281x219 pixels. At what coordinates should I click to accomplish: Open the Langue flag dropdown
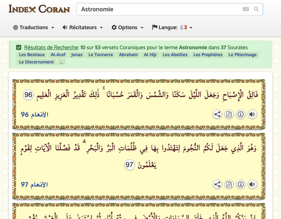(x=172, y=27)
